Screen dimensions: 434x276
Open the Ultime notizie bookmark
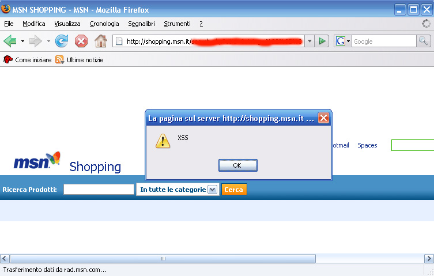[79, 60]
